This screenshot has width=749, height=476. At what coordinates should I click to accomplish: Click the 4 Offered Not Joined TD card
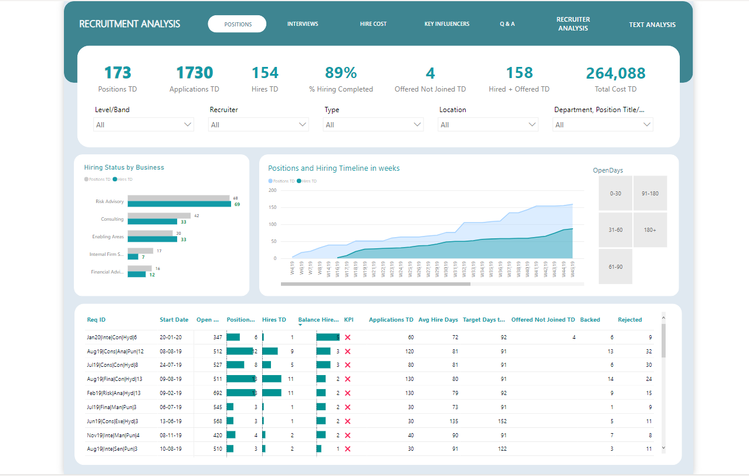(x=431, y=80)
